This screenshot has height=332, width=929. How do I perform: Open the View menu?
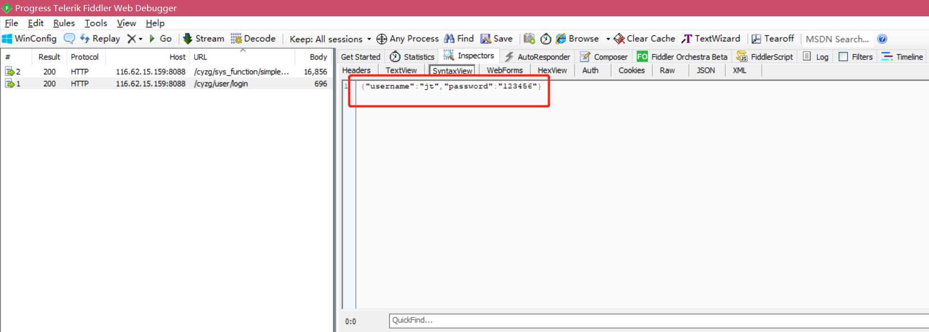click(x=126, y=23)
